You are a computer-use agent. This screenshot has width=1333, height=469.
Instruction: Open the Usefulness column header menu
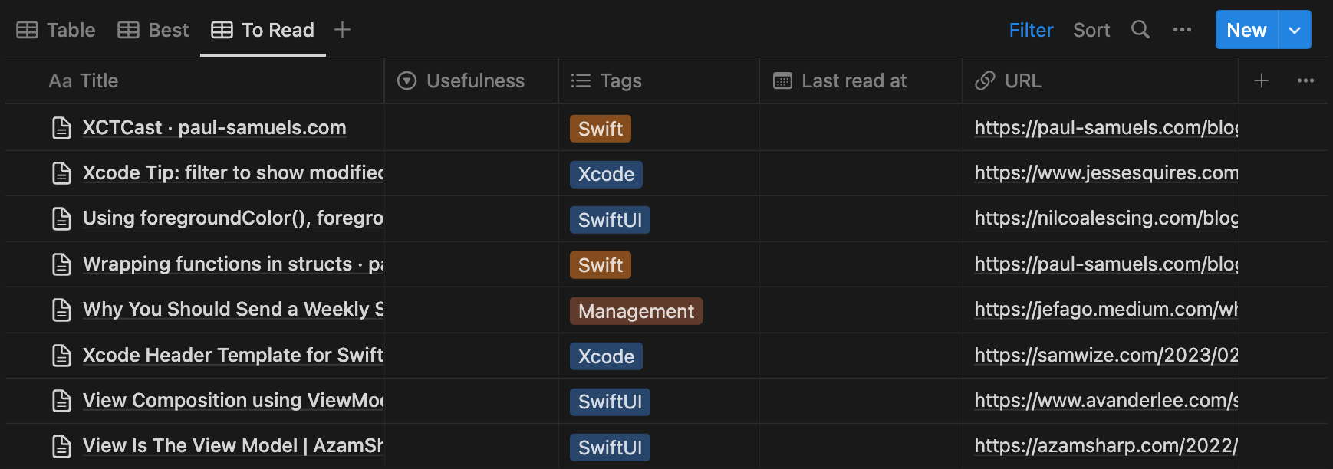pyautogui.click(x=471, y=80)
